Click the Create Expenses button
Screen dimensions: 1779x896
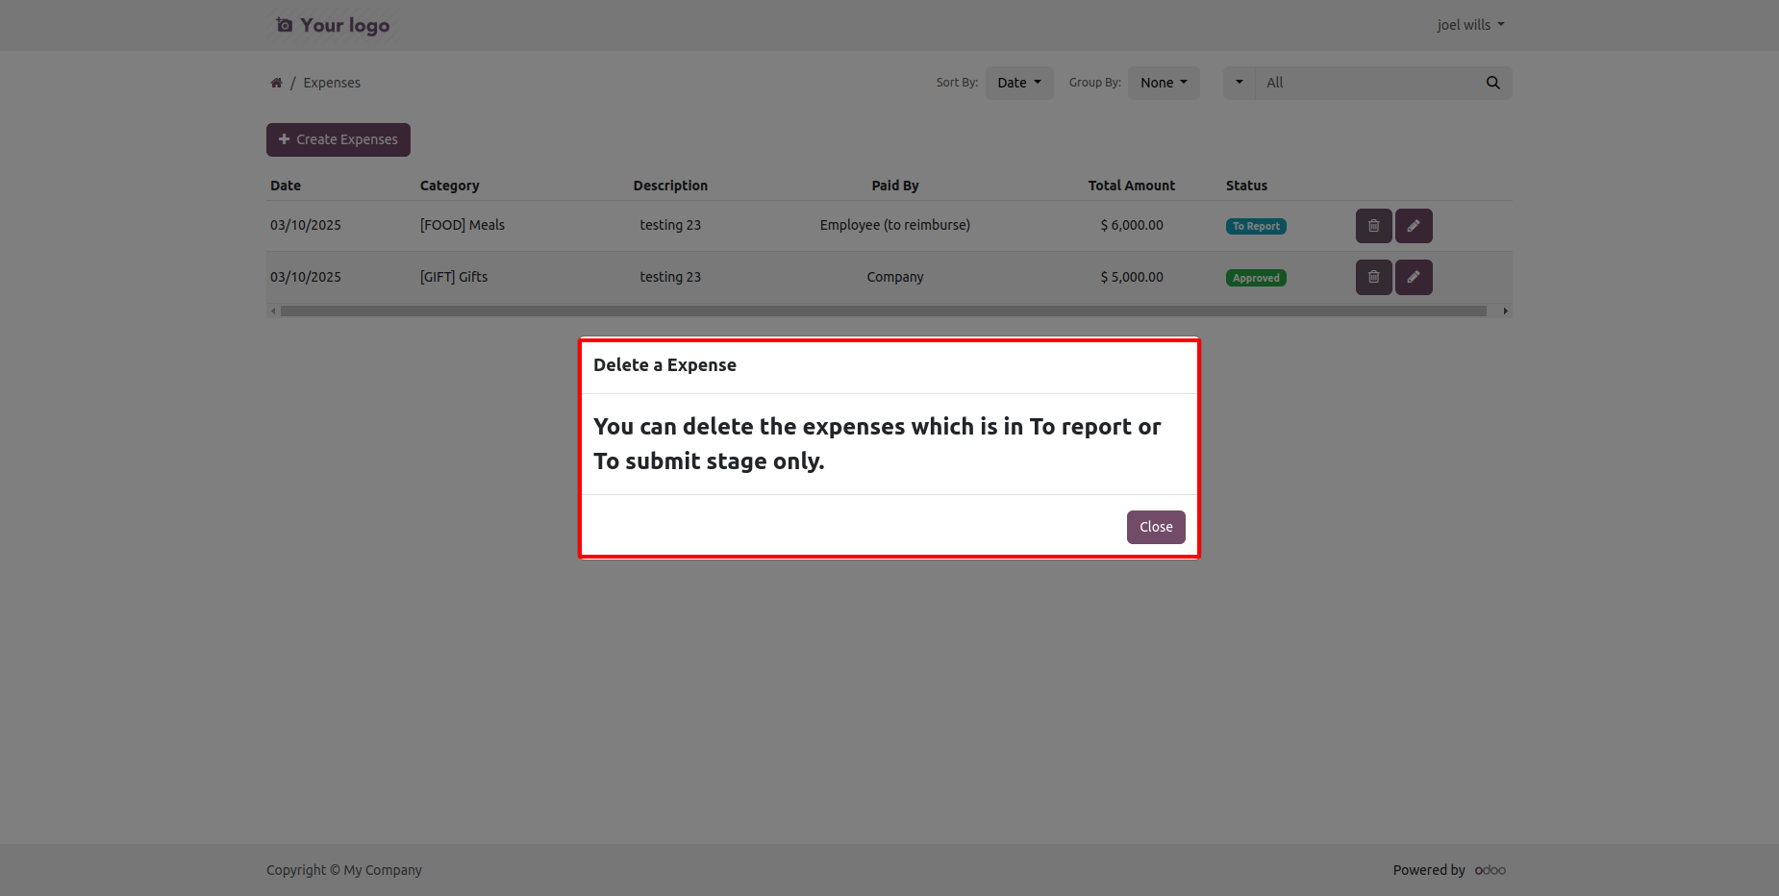pos(338,139)
